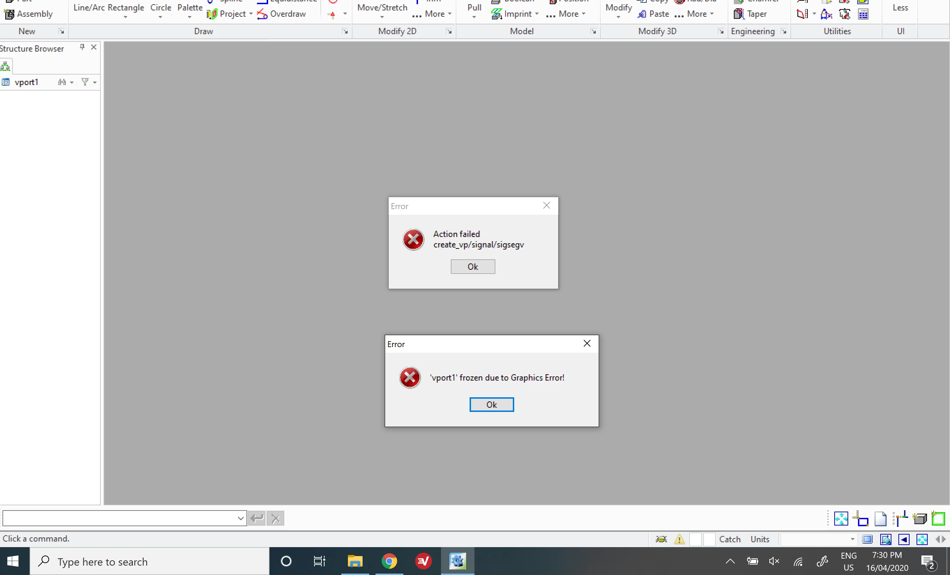Click the yellow warning triangle in status bar

coord(679,539)
